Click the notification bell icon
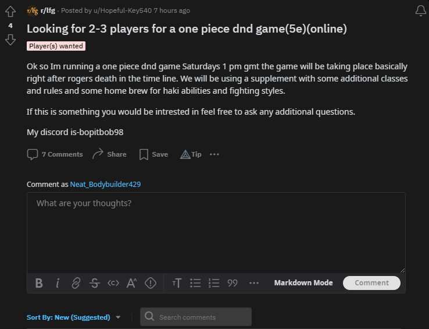Image resolution: width=429 pixels, height=329 pixels. click(420, 11)
